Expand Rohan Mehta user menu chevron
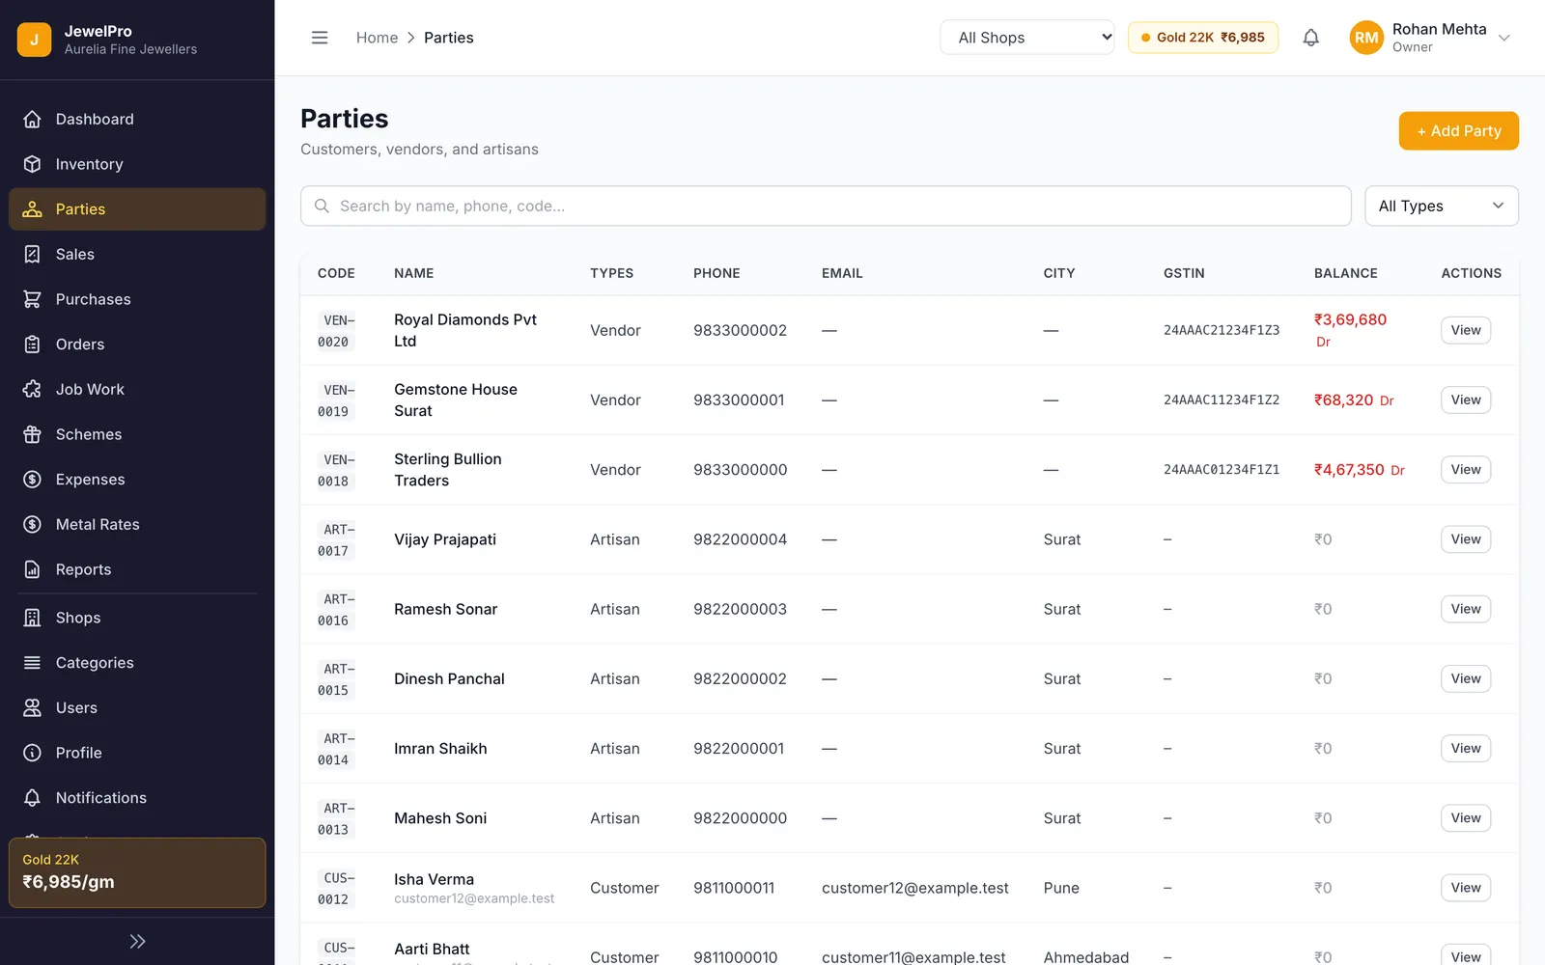 (x=1503, y=38)
